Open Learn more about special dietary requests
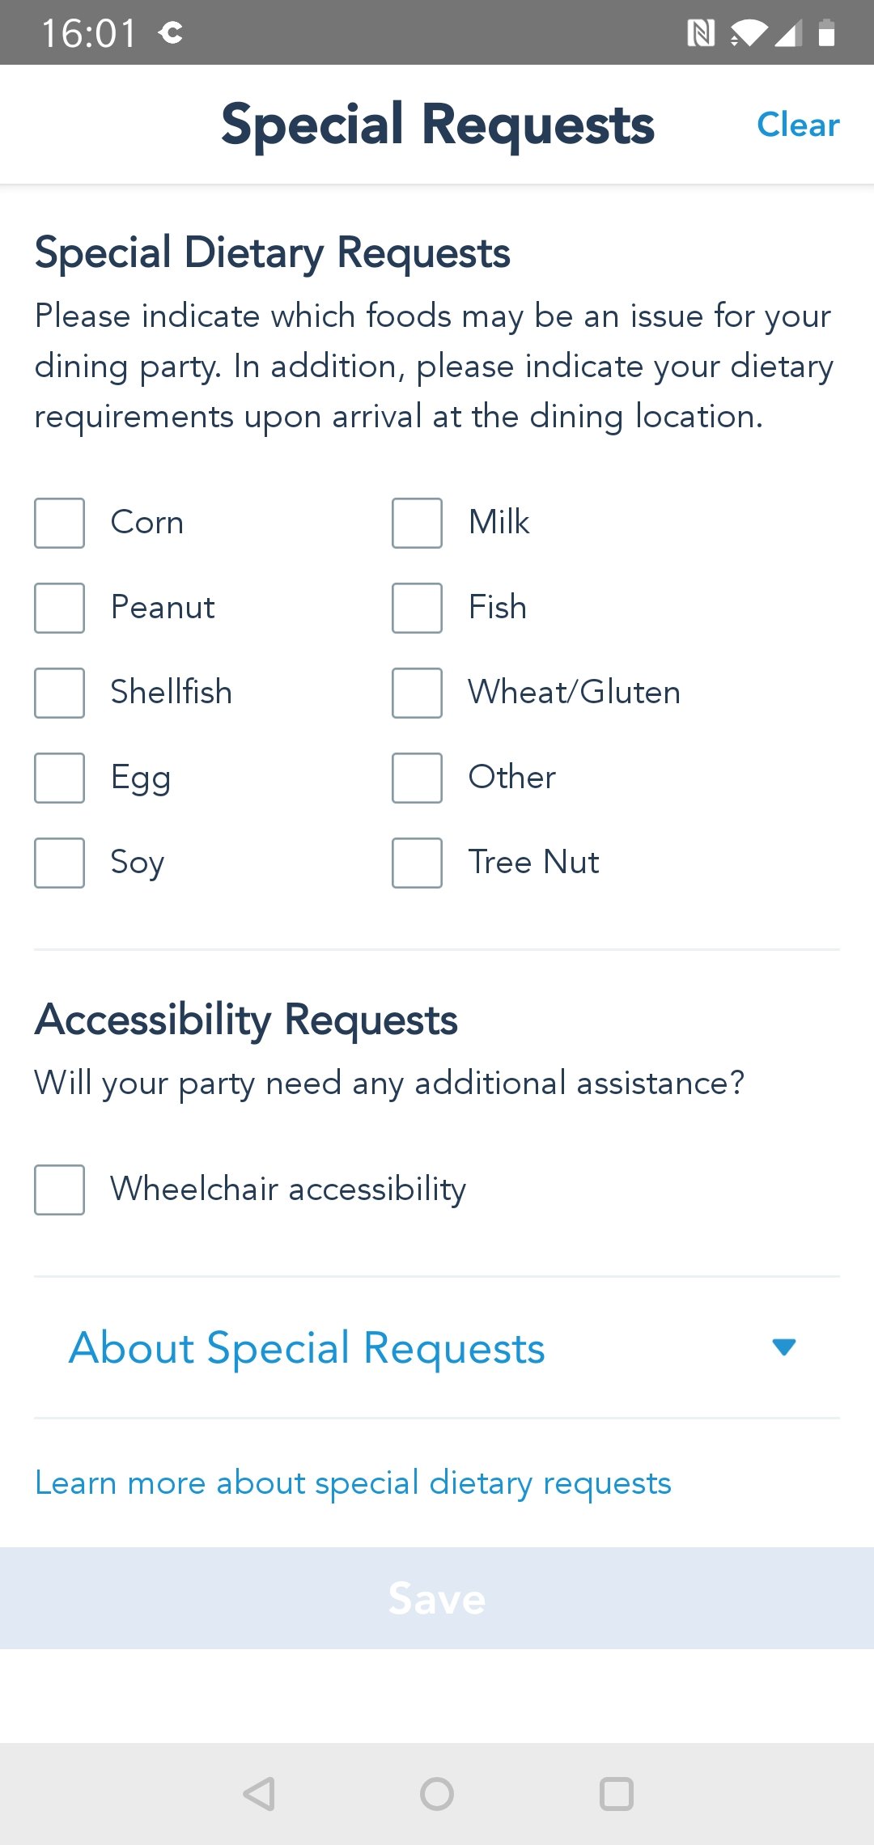 coord(353,1483)
